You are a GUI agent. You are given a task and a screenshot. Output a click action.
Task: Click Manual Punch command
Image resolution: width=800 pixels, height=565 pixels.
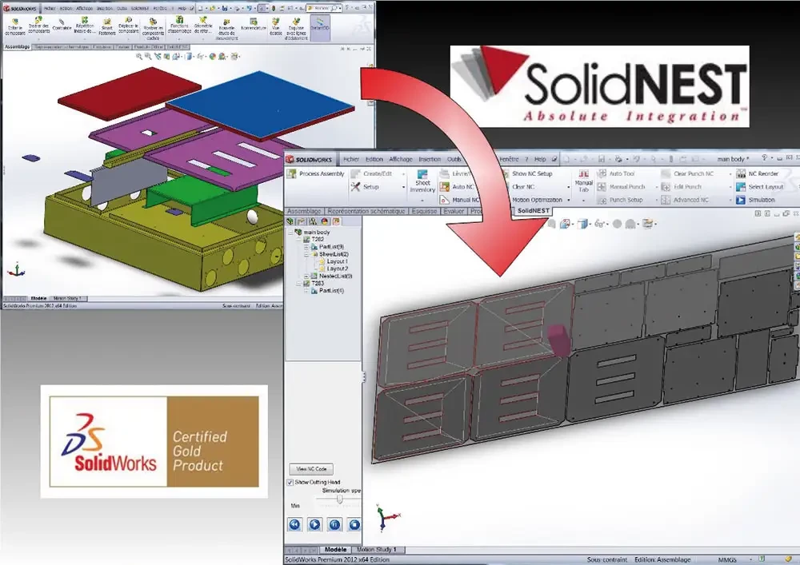pyautogui.click(x=622, y=187)
